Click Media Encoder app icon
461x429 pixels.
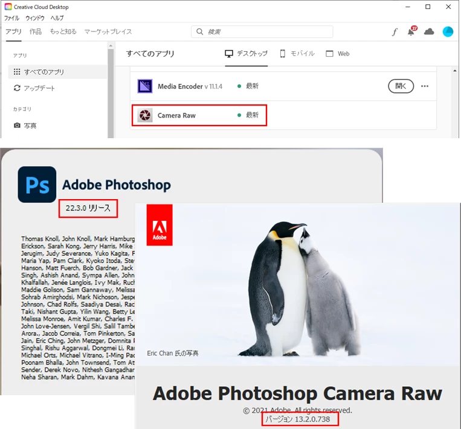coord(145,86)
